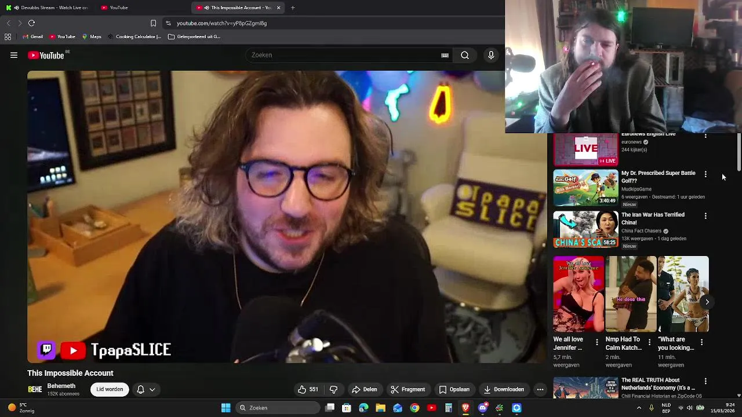Open options for My Dr. Prescribed Super Battle Golf
The height and width of the screenshot is (417, 742).
(705, 174)
